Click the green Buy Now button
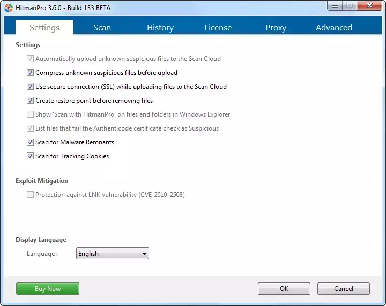This screenshot has width=386, height=306. [x=48, y=288]
